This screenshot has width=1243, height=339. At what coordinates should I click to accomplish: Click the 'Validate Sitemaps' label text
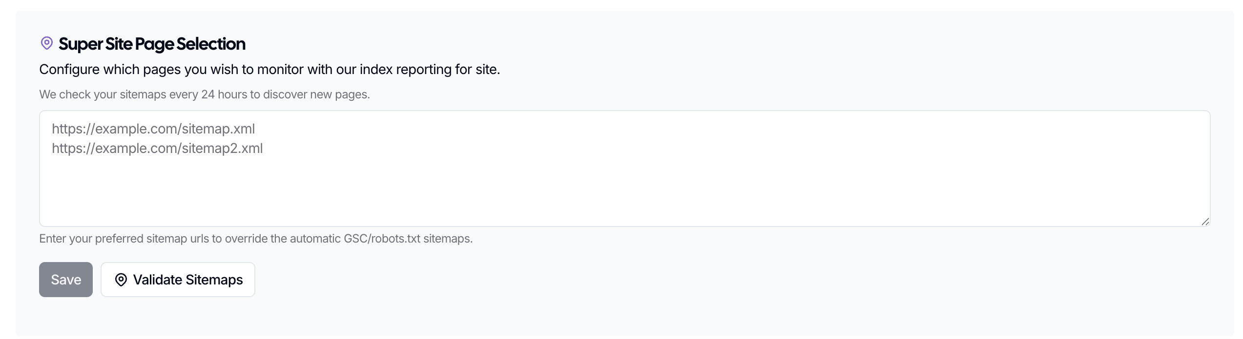coord(188,280)
